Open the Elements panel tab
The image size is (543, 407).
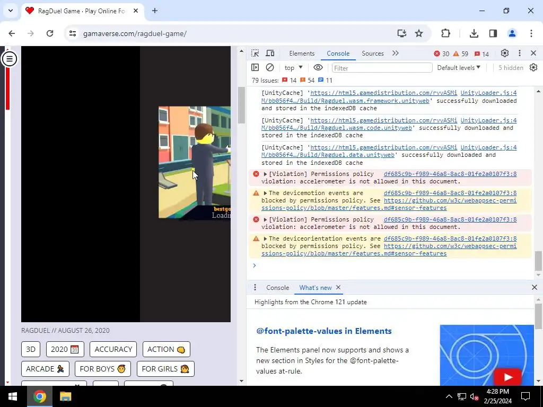tap(302, 54)
